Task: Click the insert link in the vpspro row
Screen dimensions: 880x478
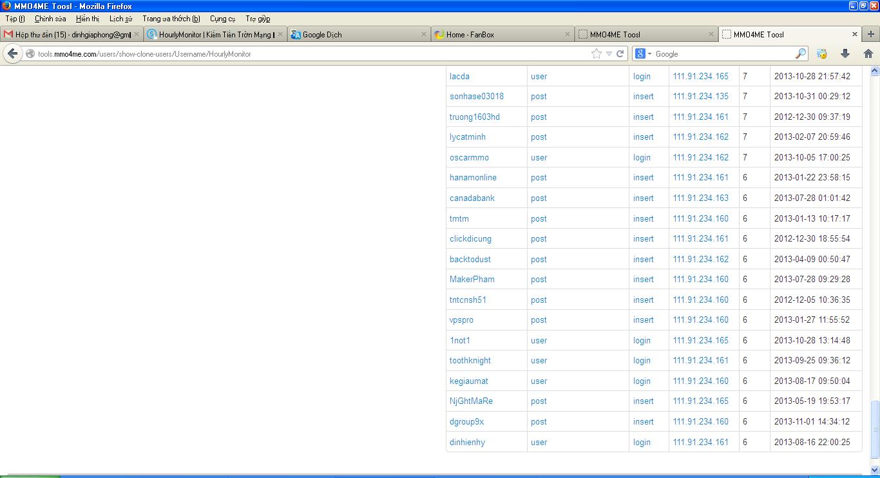Action: pyautogui.click(x=643, y=320)
